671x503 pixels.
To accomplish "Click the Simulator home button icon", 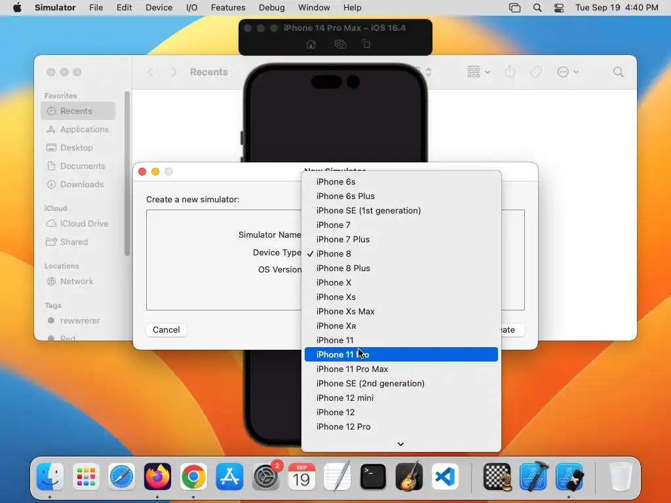I will tap(311, 44).
